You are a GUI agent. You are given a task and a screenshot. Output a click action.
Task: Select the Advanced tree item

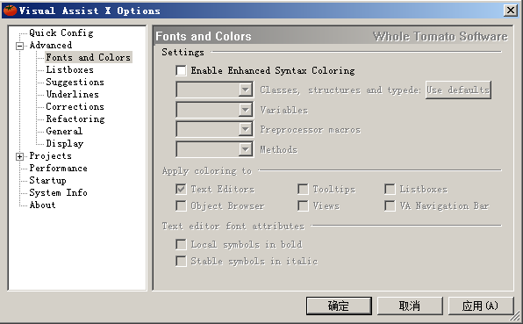pos(51,45)
